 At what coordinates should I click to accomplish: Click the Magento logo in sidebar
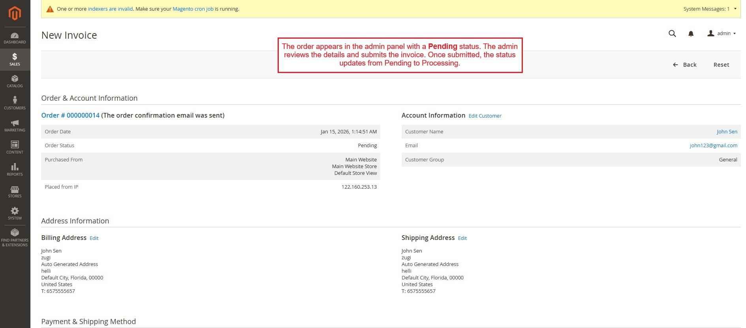coord(15,13)
